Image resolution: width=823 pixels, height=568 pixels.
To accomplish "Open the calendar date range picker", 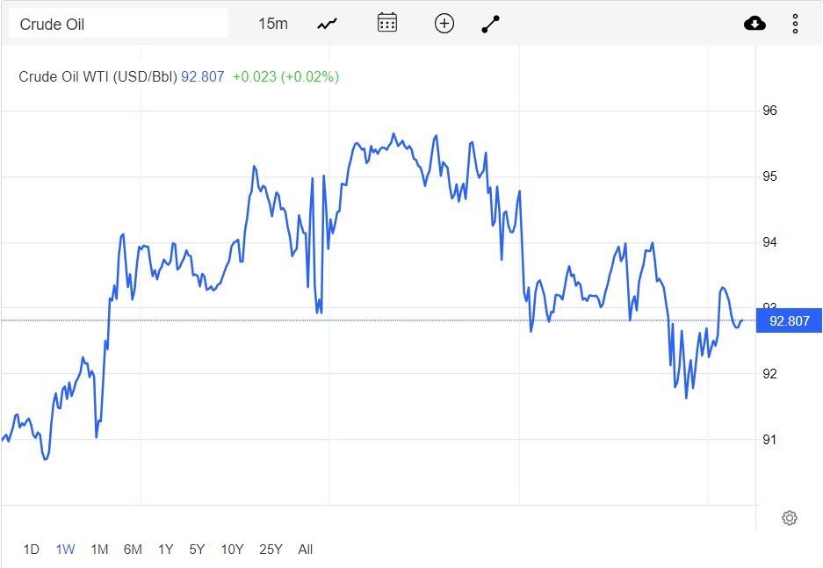I will 387,24.
